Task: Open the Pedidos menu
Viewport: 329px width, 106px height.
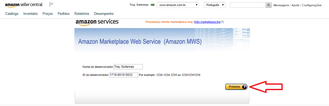Action: click(63, 14)
